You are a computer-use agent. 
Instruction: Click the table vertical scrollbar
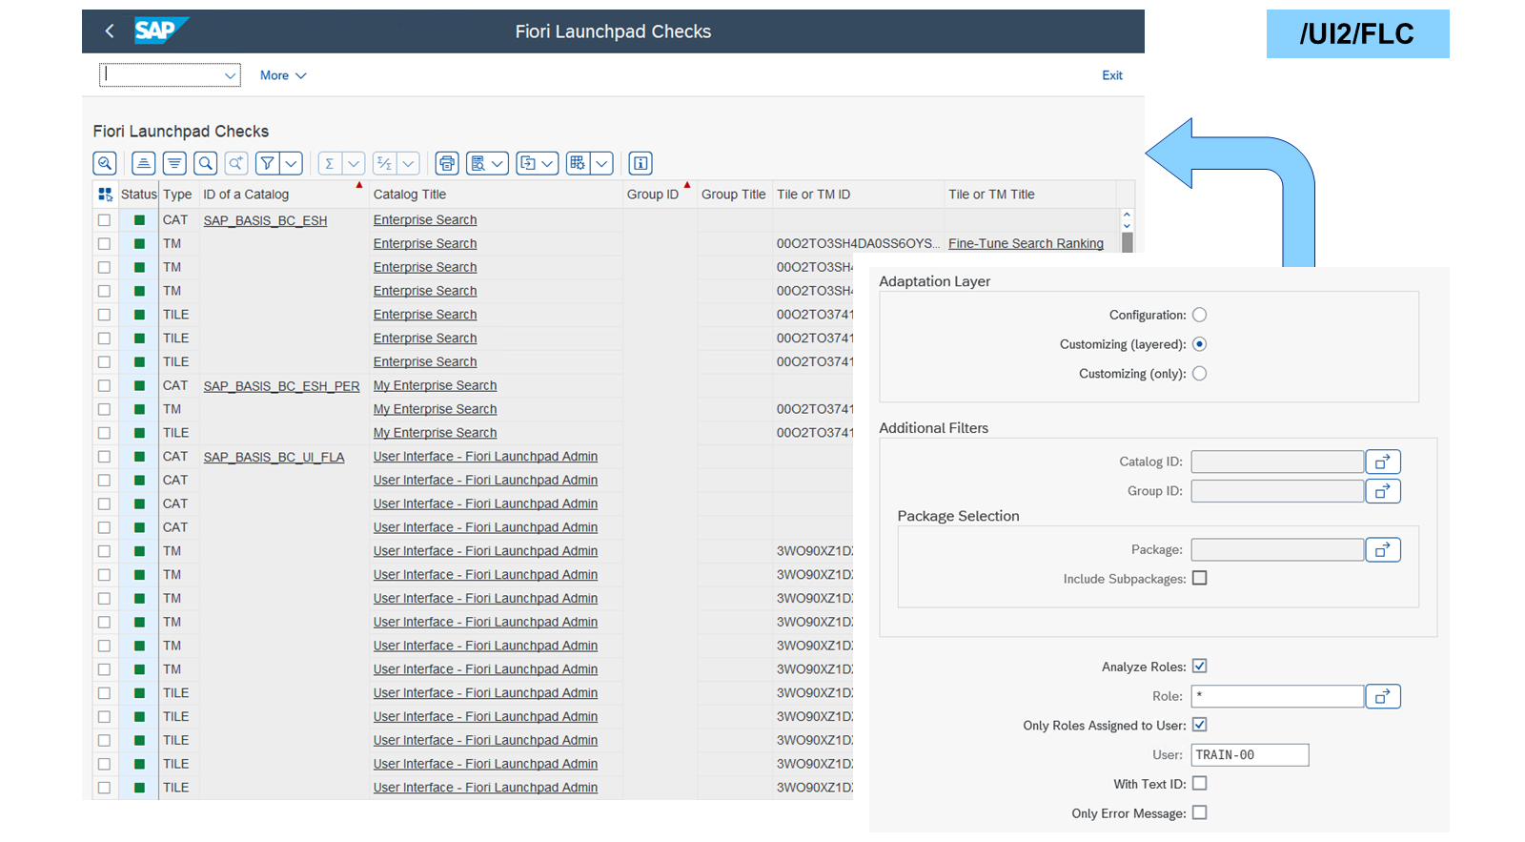1127,242
